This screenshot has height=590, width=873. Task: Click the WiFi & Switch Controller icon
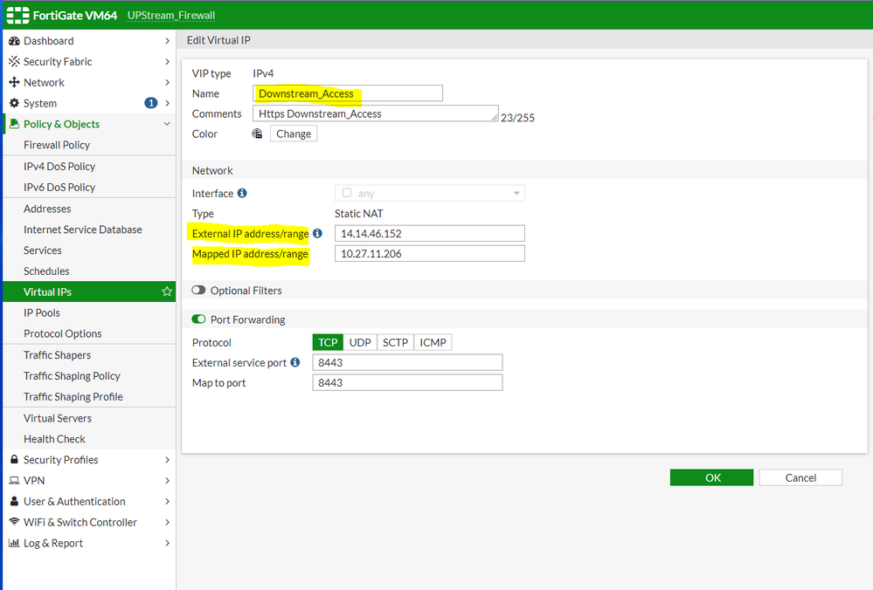pyautogui.click(x=14, y=523)
